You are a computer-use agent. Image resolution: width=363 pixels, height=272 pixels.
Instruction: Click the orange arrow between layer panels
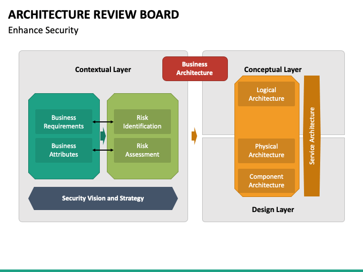coord(194,136)
